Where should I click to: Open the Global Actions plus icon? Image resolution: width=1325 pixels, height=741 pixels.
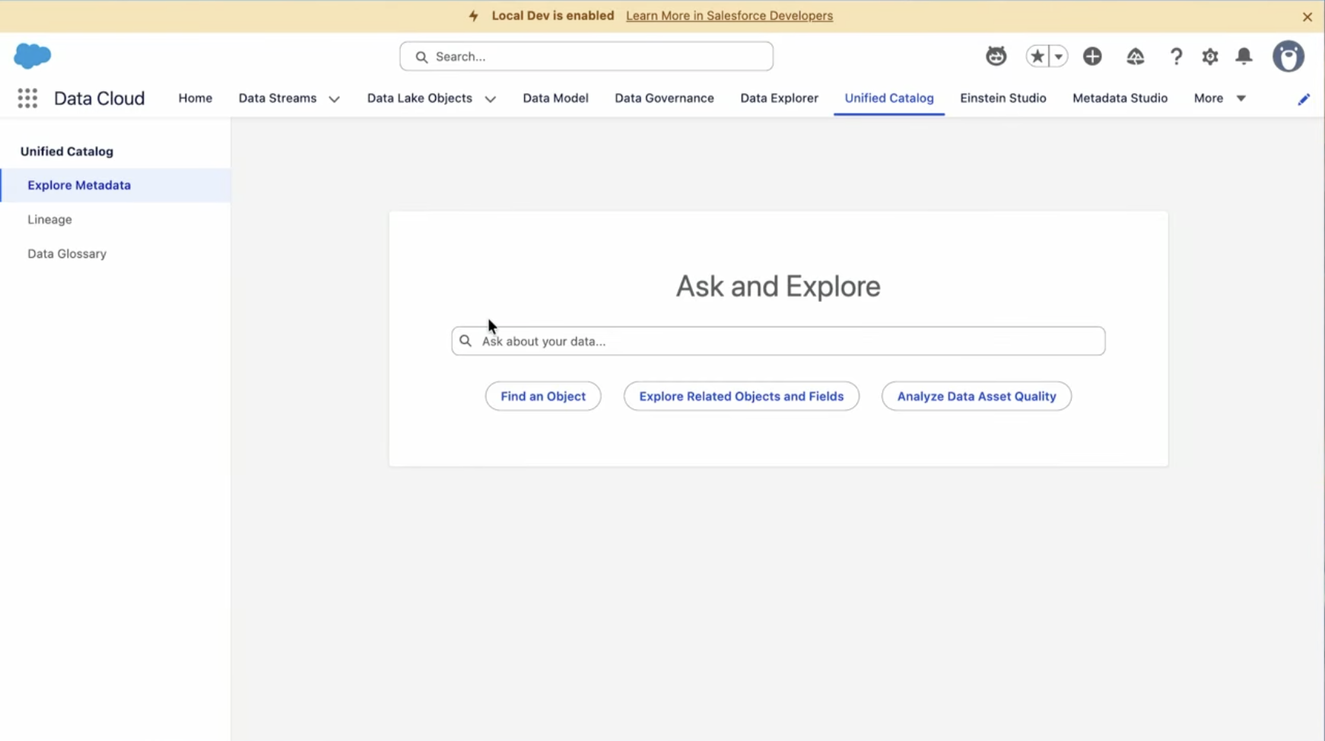1092,56
